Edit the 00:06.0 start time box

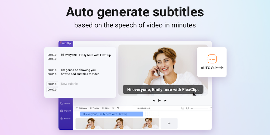[x=52, y=84]
